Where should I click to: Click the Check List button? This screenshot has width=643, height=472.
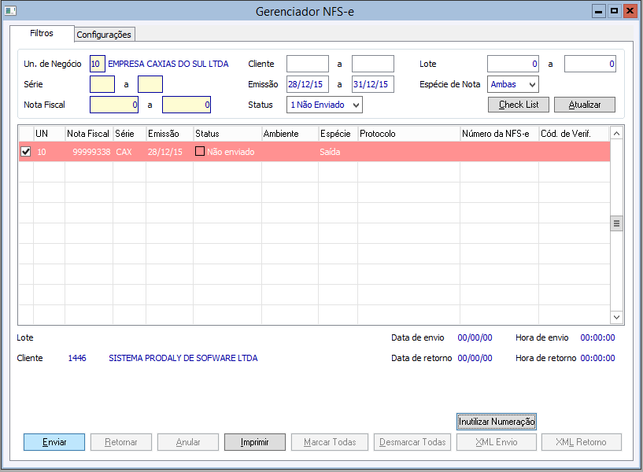[x=519, y=105]
